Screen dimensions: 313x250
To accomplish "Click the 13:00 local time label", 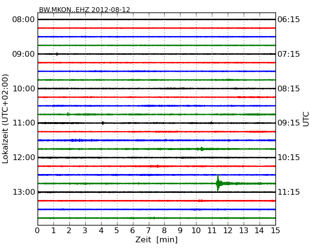I will pos(24,192).
